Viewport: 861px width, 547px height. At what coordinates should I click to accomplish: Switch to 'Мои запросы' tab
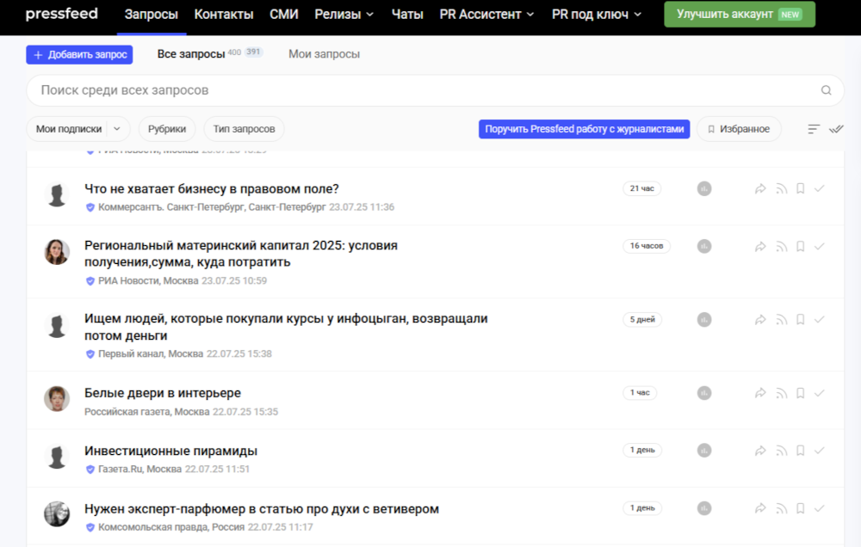coord(324,54)
